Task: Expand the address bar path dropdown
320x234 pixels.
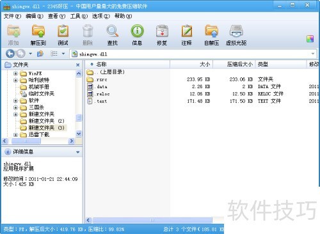Action: tap(313, 54)
